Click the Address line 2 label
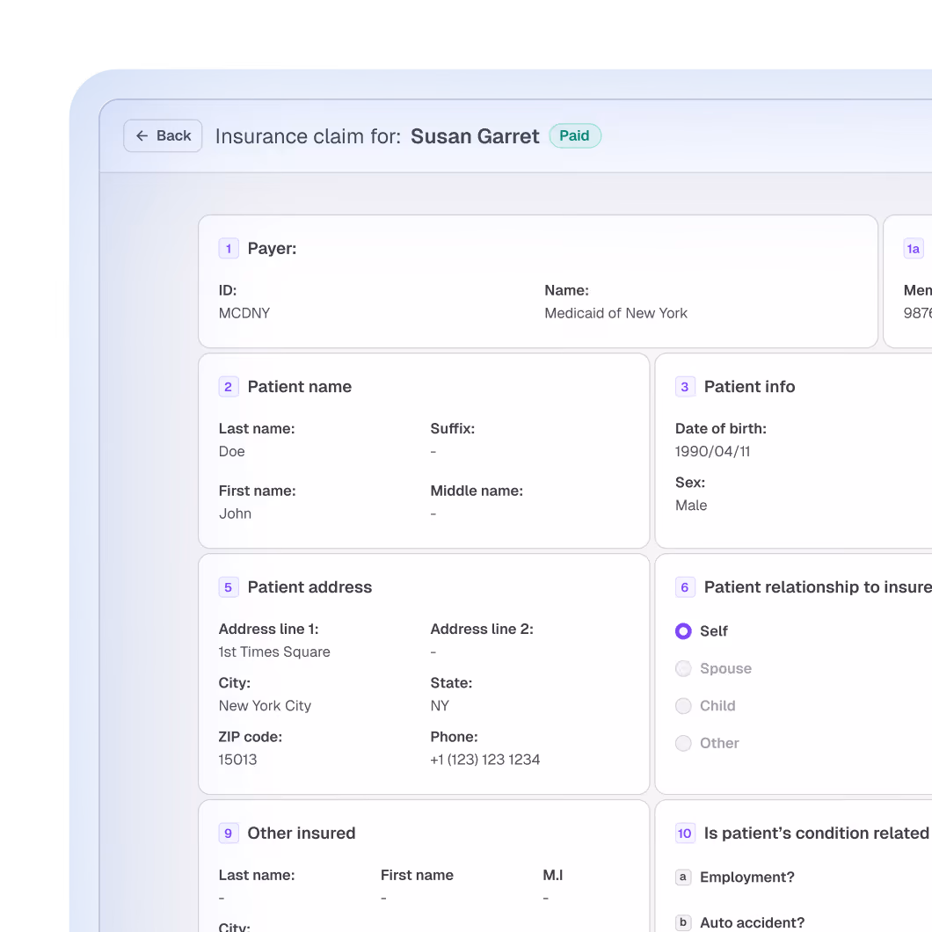This screenshot has height=932, width=932. coord(482,629)
